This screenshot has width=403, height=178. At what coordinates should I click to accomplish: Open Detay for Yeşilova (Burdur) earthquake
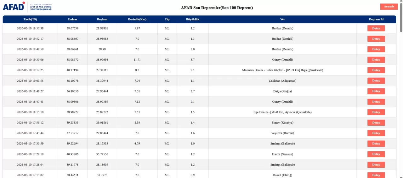click(376, 133)
